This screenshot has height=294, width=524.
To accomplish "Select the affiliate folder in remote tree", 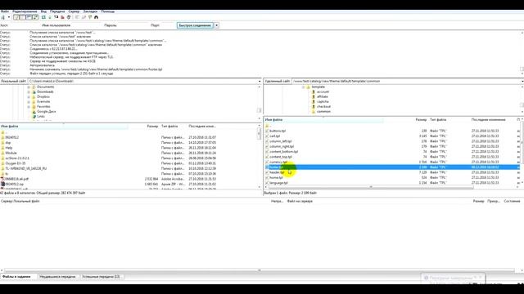I will click(323, 96).
